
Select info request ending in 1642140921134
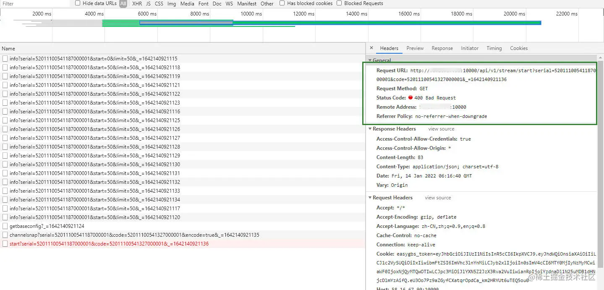click(183, 200)
